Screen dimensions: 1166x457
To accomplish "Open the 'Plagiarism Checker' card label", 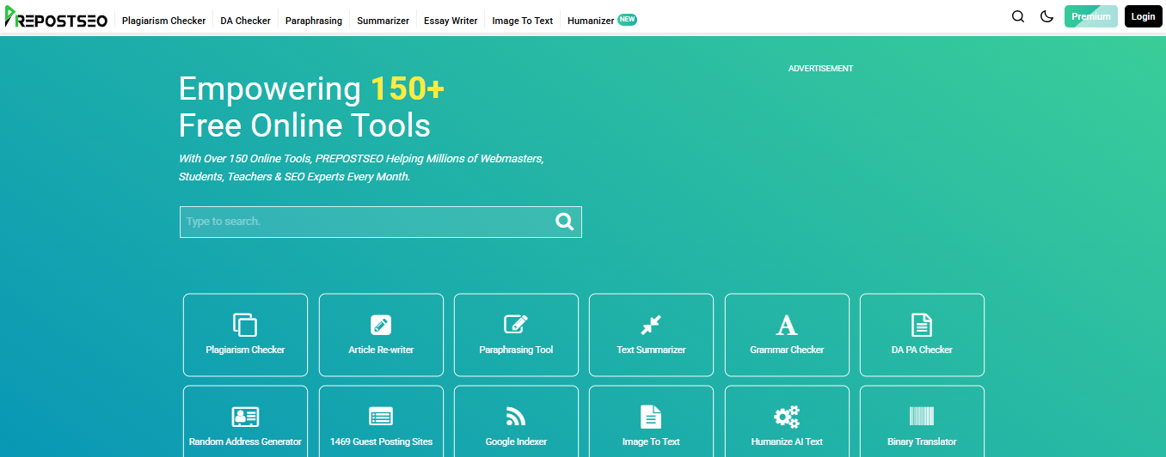I will pyautogui.click(x=245, y=350).
